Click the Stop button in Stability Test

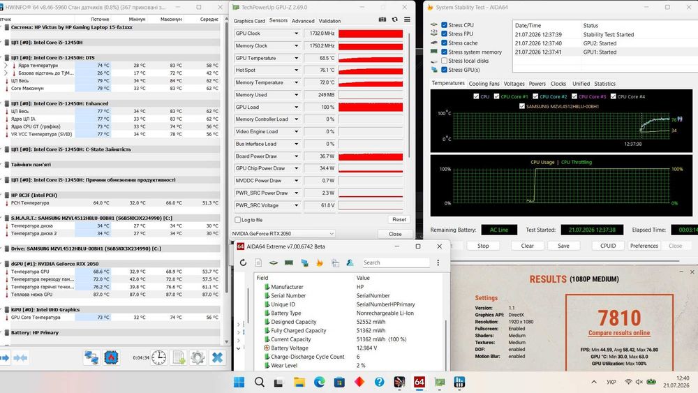click(483, 246)
